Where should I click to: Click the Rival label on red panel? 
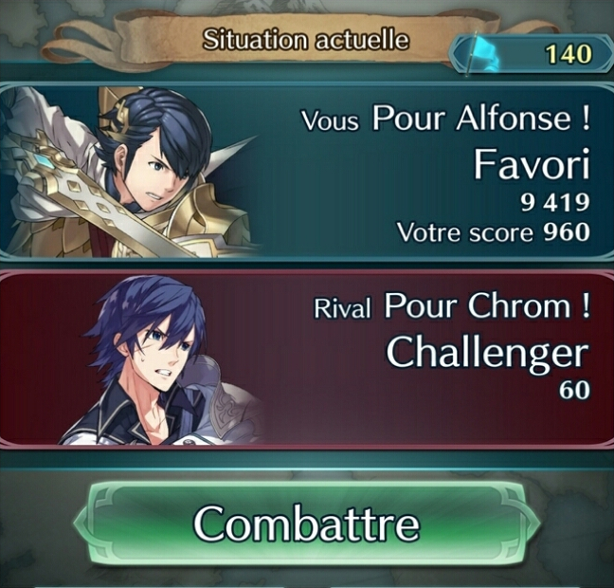tap(342, 309)
